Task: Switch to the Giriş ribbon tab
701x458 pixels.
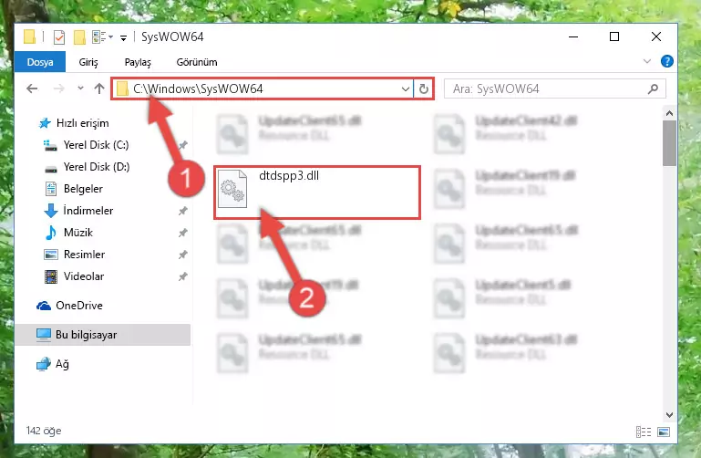Action: [x=88, y=62]
